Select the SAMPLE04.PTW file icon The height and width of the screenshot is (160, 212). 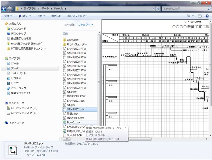(64, 57)
